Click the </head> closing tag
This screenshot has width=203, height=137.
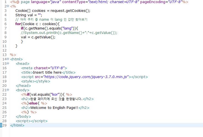(23, 86)
